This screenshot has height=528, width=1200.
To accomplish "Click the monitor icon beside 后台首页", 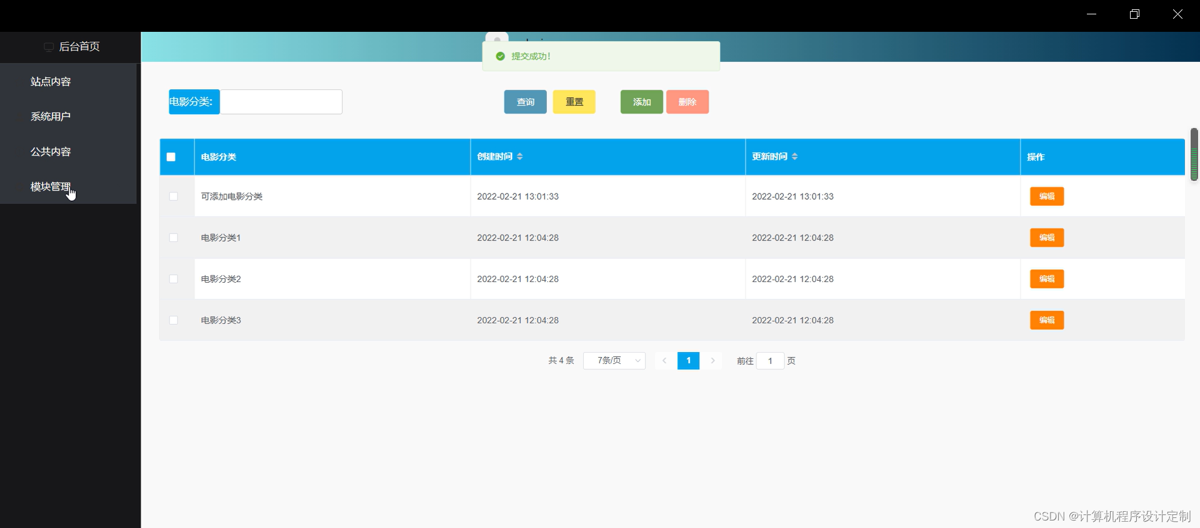I will [x=49, y=47].
